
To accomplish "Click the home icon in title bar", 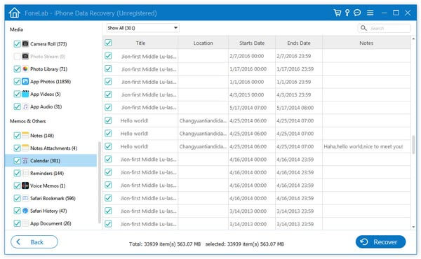I will [x=14, y=13].
